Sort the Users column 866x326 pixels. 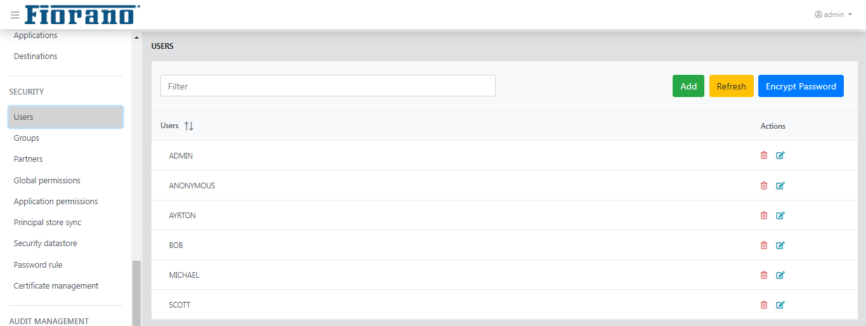tap(189, 126)
